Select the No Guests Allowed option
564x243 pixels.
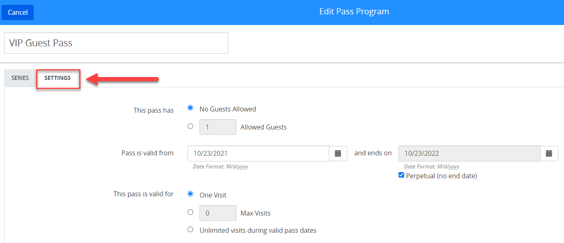[x=190, y=108]
